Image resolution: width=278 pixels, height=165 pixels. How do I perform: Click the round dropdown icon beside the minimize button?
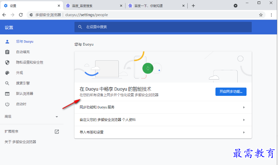(235, 6)
